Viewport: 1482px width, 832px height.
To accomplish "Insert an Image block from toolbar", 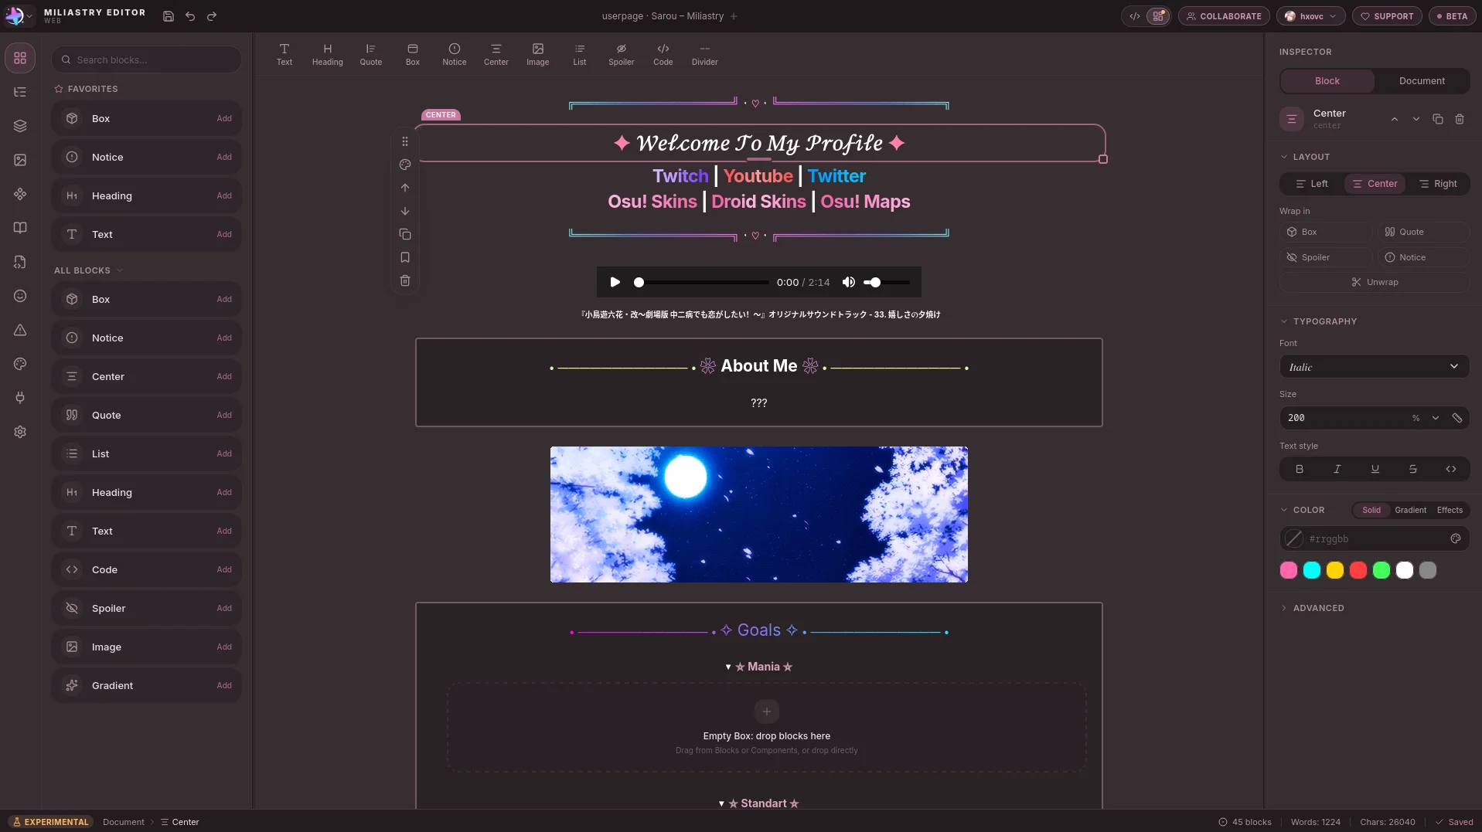I will [538, 54].
